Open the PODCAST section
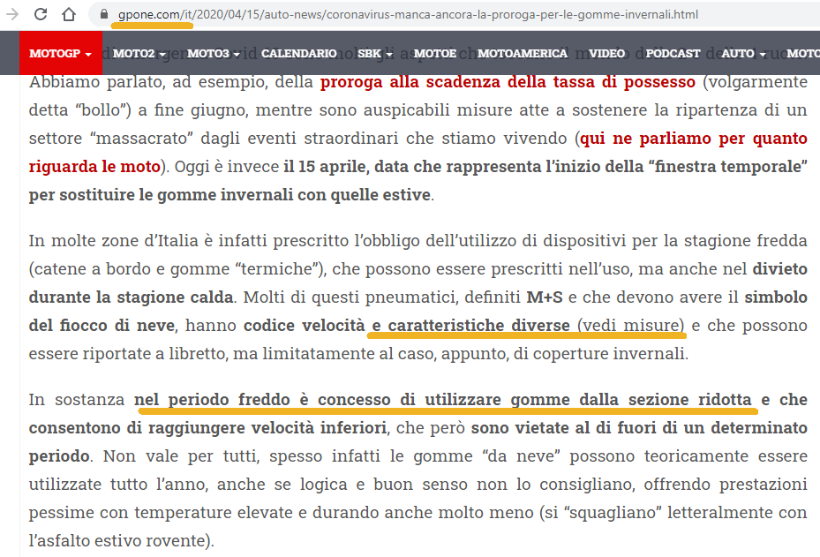 672,53
